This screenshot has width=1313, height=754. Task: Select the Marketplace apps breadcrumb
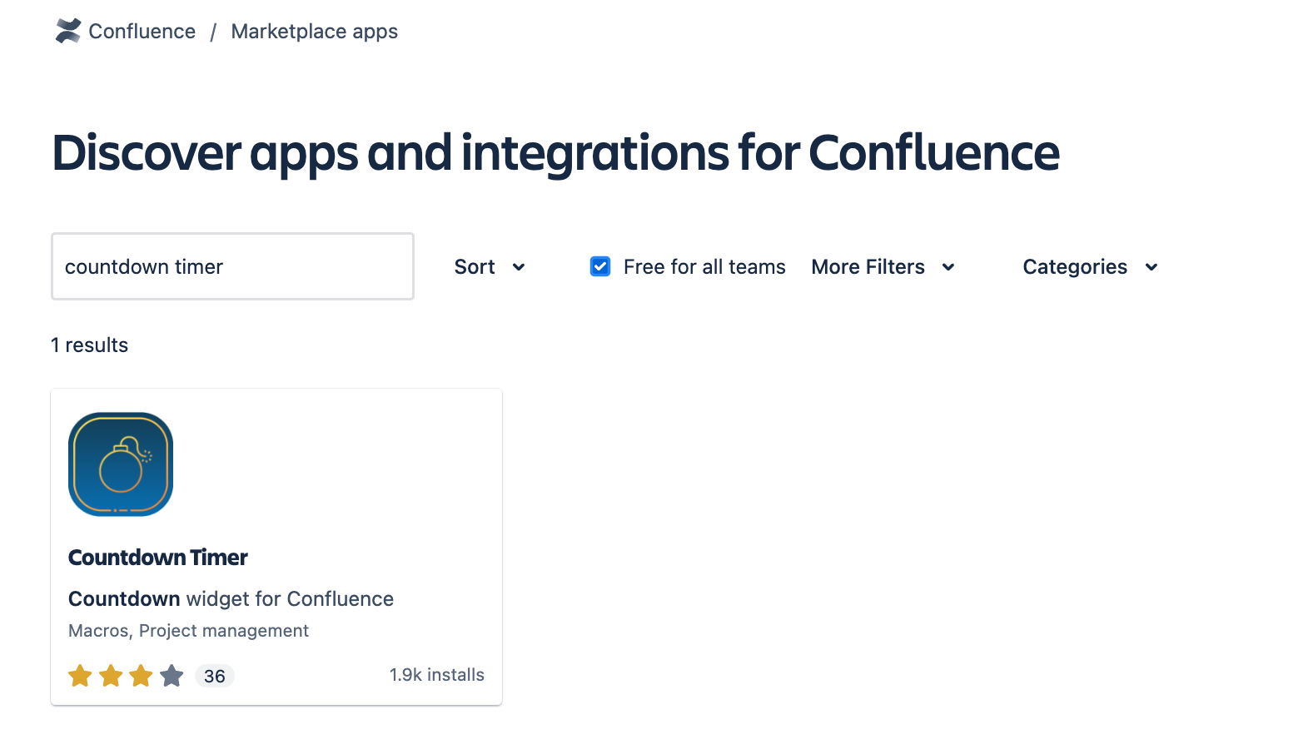coord(315,32)
